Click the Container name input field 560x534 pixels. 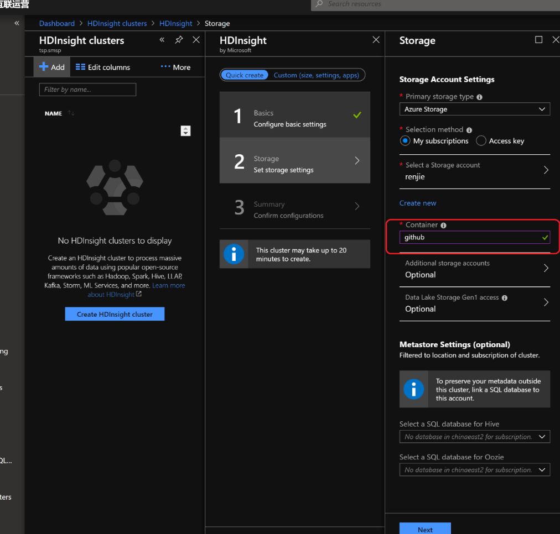(x=470, y=238)
